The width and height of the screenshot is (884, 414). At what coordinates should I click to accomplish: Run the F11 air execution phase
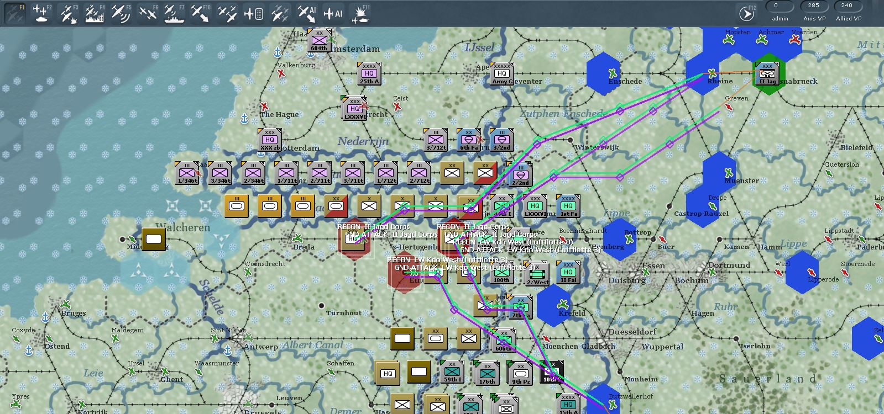tap(360, 13)
